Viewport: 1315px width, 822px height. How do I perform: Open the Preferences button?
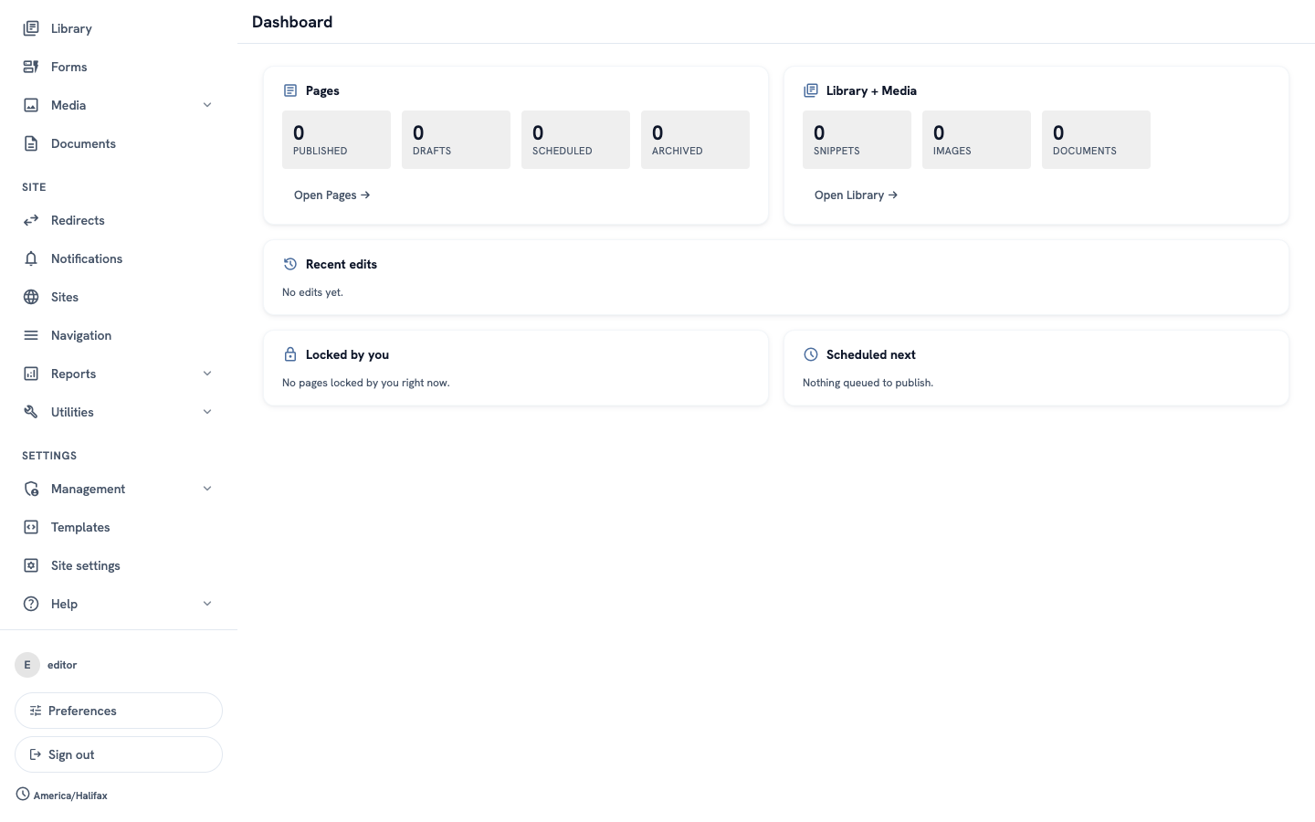[119, 711]
